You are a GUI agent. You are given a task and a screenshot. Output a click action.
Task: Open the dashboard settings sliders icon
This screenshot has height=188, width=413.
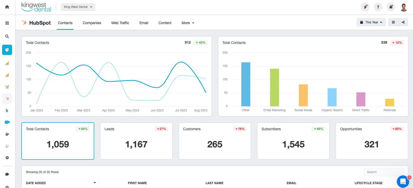click(393, 22)
